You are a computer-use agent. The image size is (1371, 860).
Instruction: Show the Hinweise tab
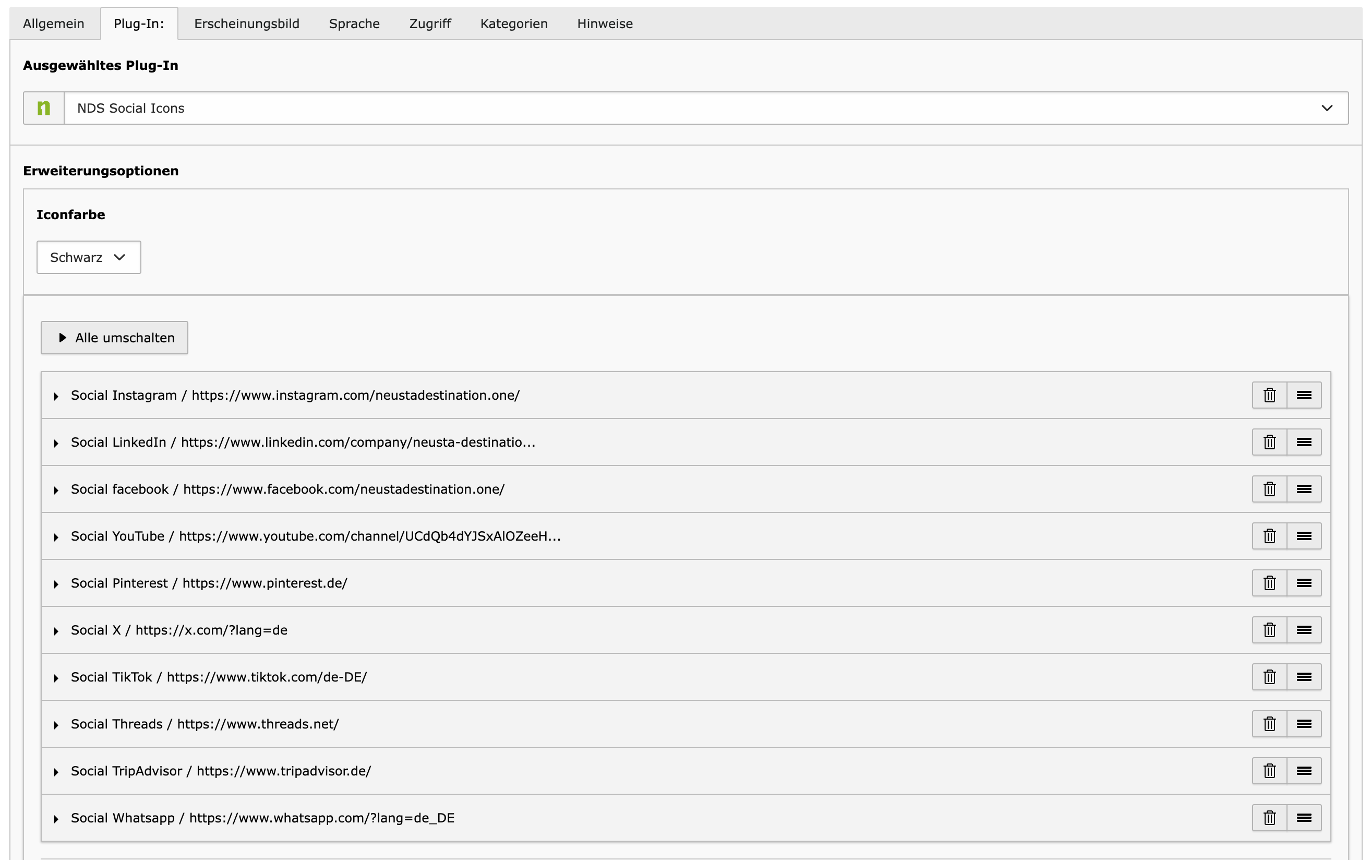(605, 24)
